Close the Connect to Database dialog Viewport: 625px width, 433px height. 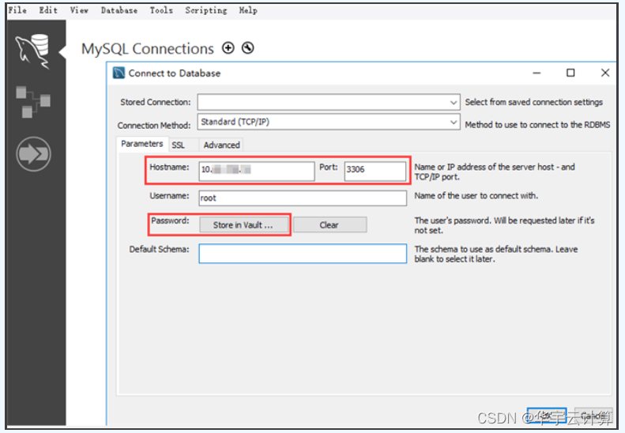605,73
